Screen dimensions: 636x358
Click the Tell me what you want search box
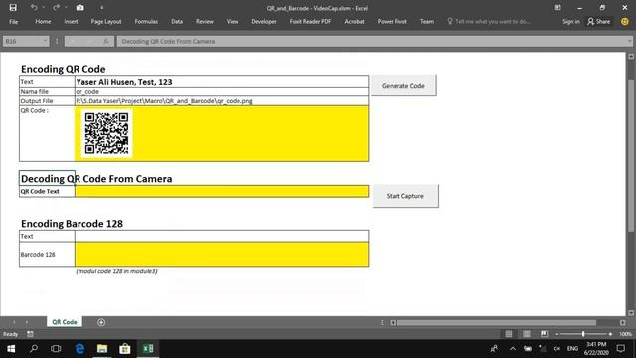pyautogui.click(x=489, y=22)
